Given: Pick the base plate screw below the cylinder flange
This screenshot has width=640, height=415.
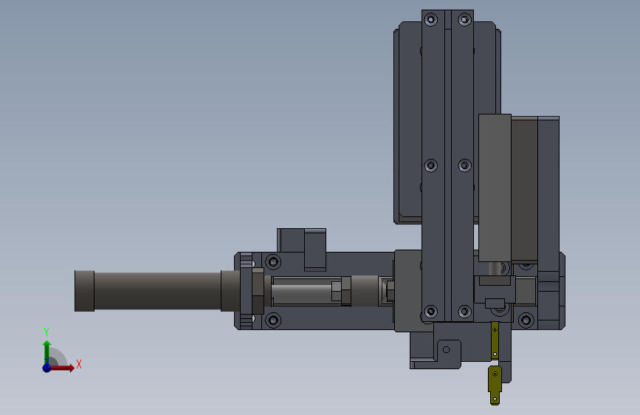Looking at the screenshot, I should pos(273,320).
